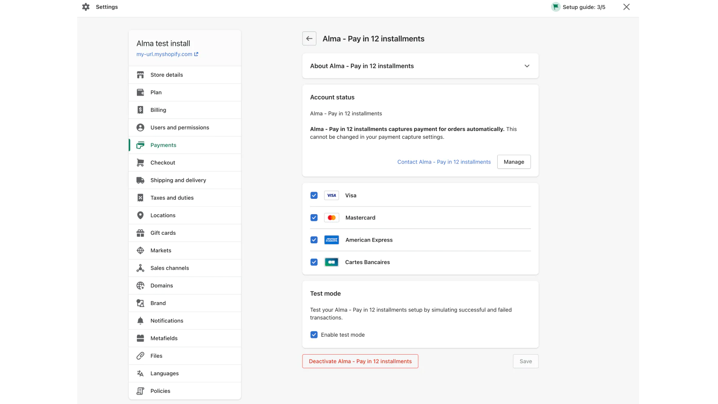Open Taxes and duties
This screenshot has height=404, width=718.
(x=185, y=198)
